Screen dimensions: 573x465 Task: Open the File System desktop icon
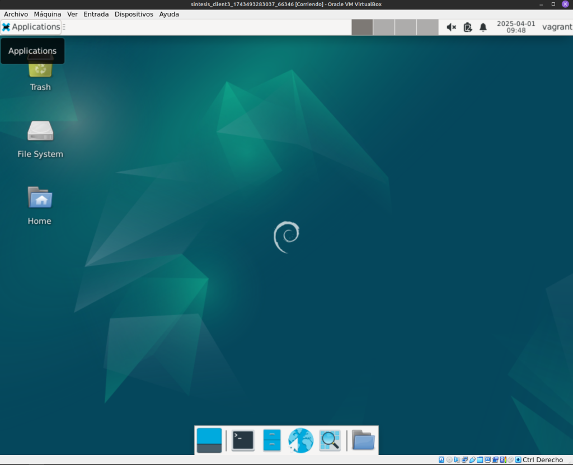tap(40, 140)
